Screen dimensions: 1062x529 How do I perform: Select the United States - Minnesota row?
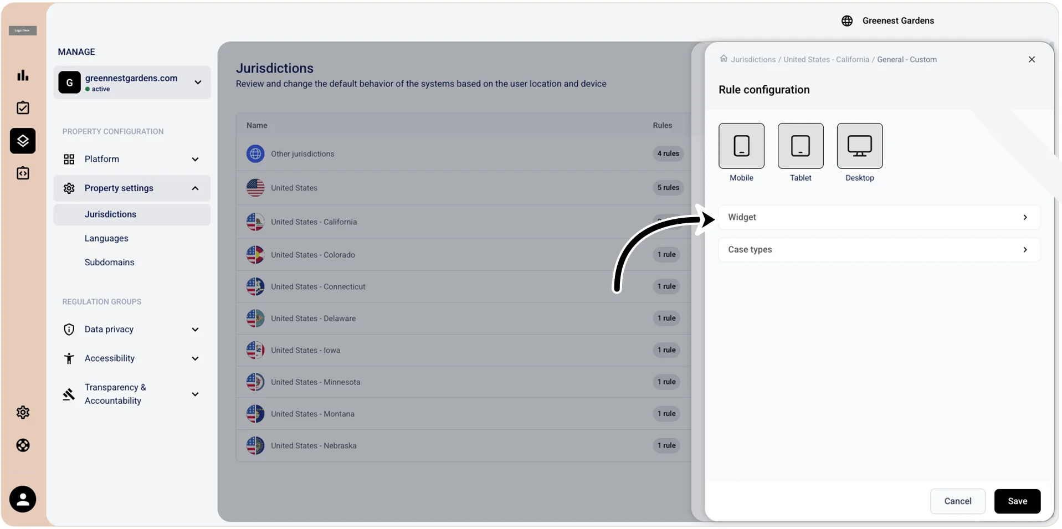[x=464, y=382]
